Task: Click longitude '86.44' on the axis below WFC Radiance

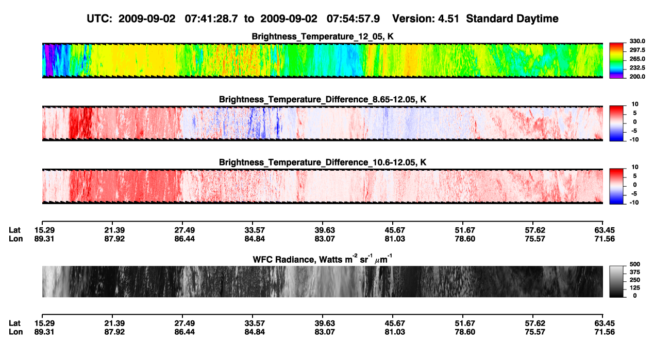Action: click(183, 332)
